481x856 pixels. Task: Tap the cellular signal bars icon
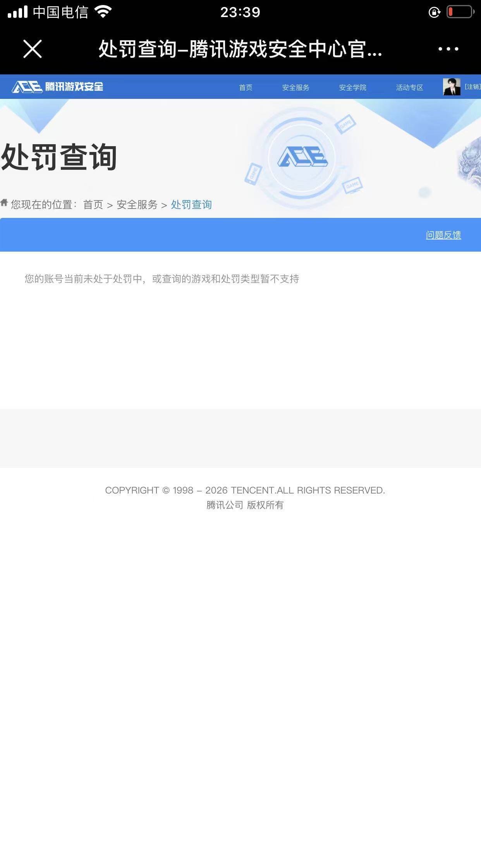point(17,12)
